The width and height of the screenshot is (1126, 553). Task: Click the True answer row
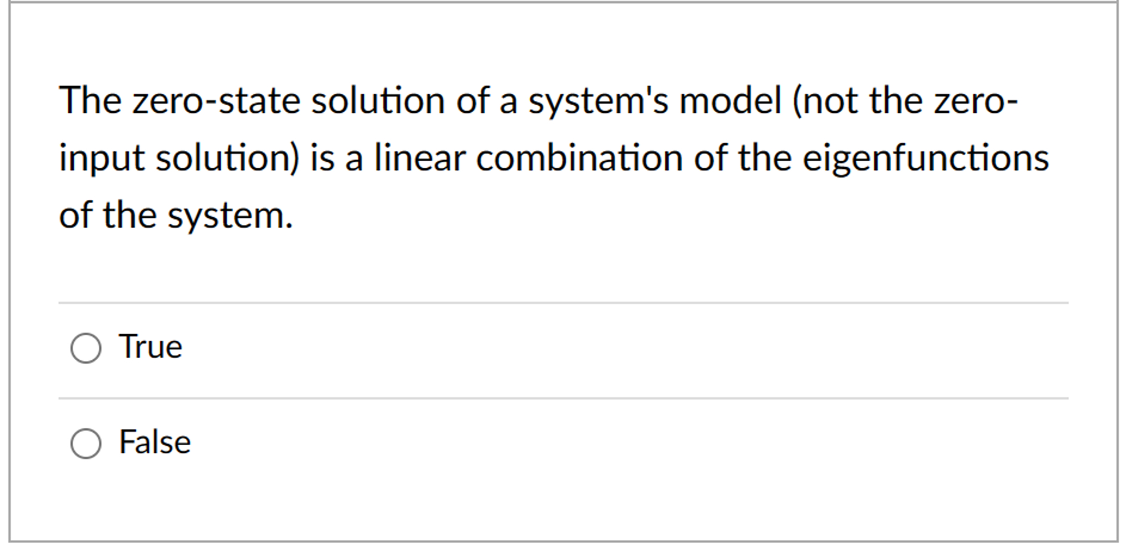pos(418,347)
